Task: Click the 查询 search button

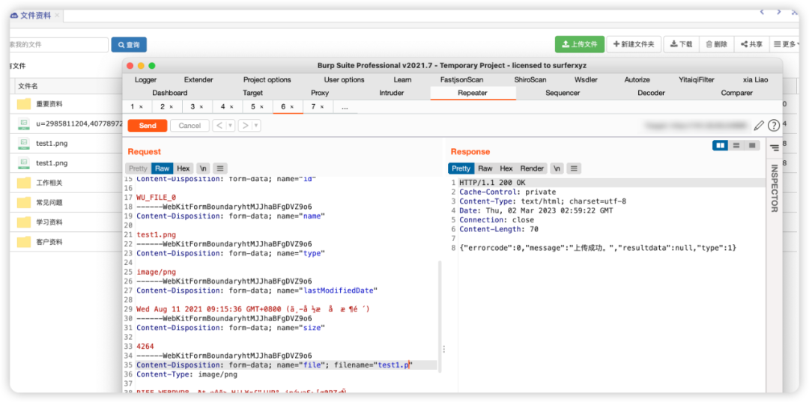Action: click(129, 45)
